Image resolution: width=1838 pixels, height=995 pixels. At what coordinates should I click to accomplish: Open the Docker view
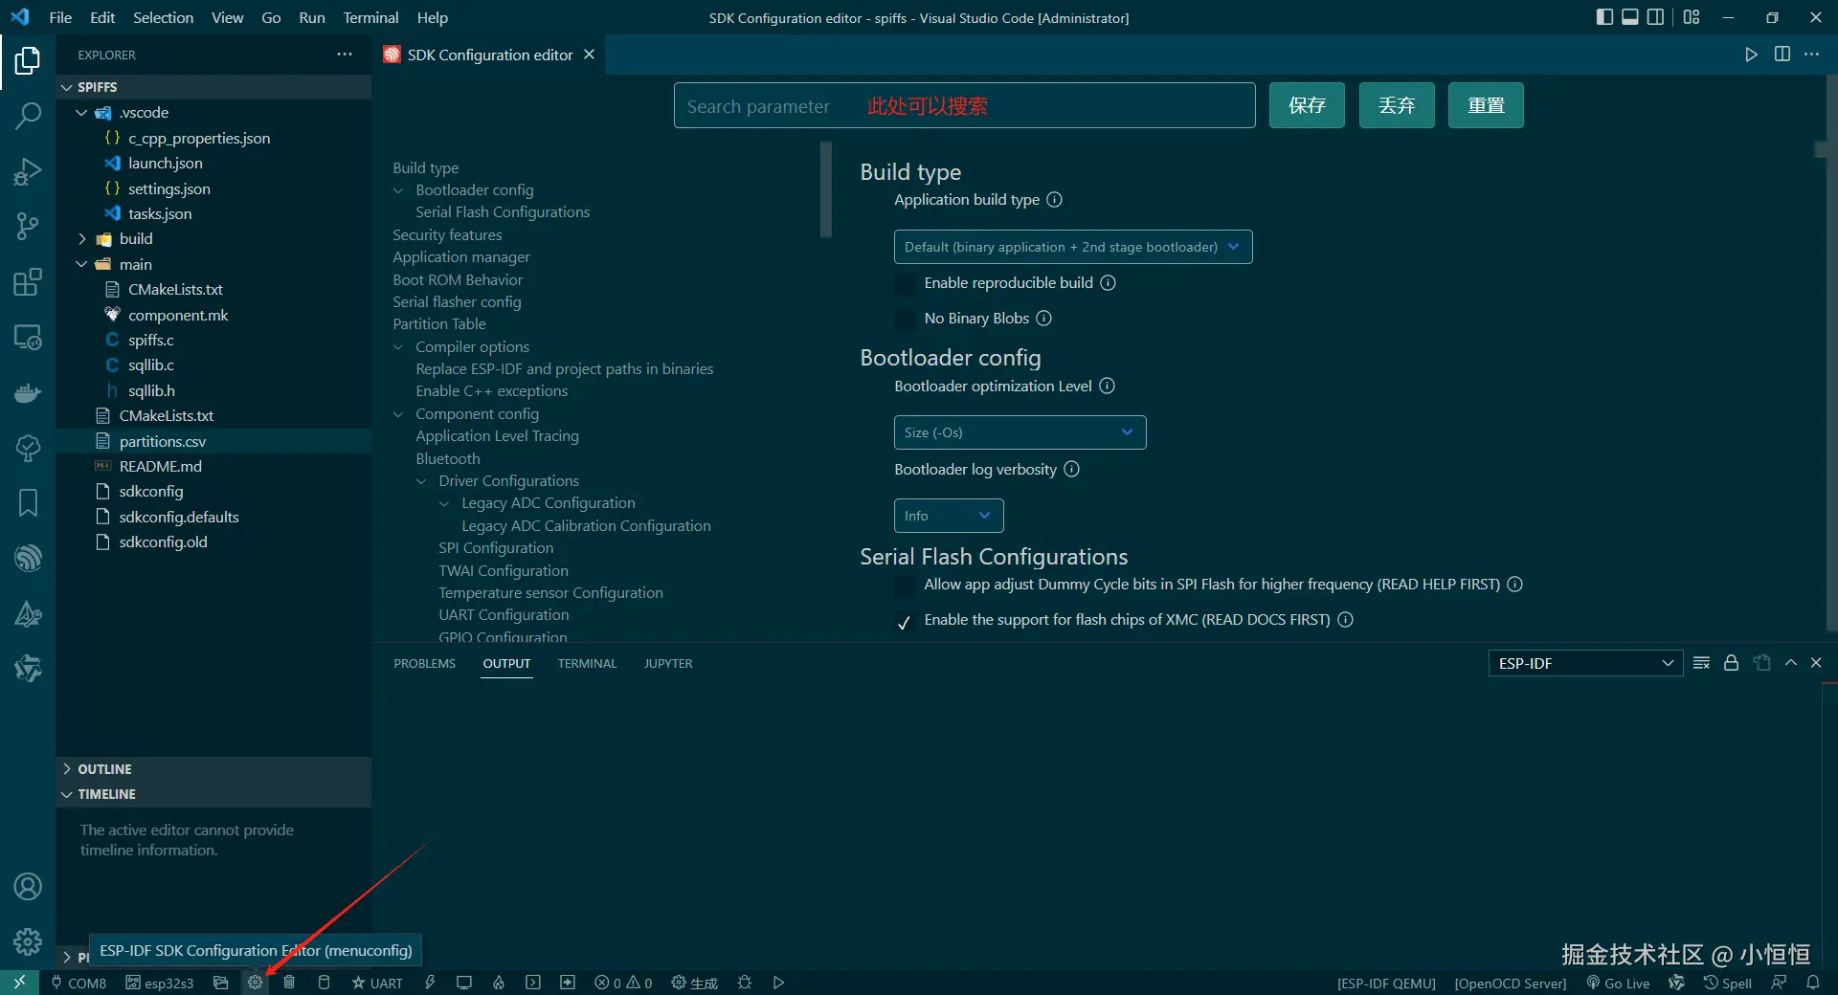[x=28, y=393]
